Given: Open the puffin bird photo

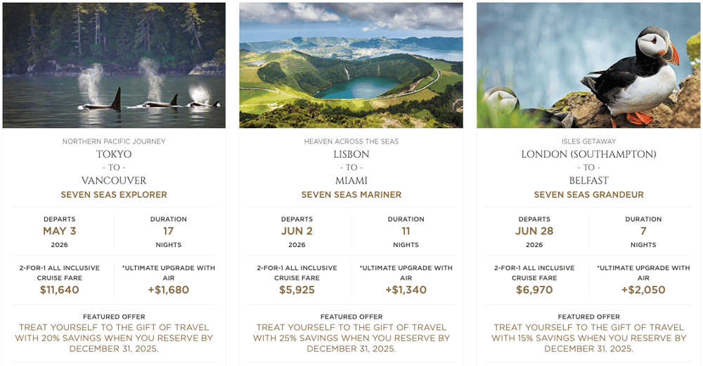Looking at the screenshot, I should [588, 65].
